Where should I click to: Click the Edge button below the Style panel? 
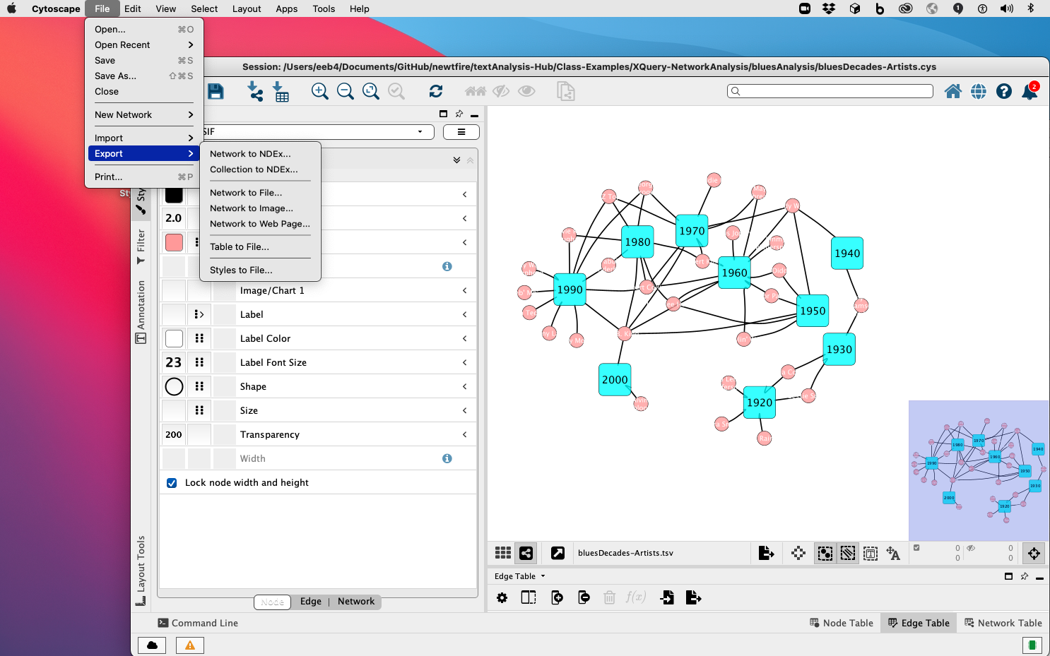[310, 602]
